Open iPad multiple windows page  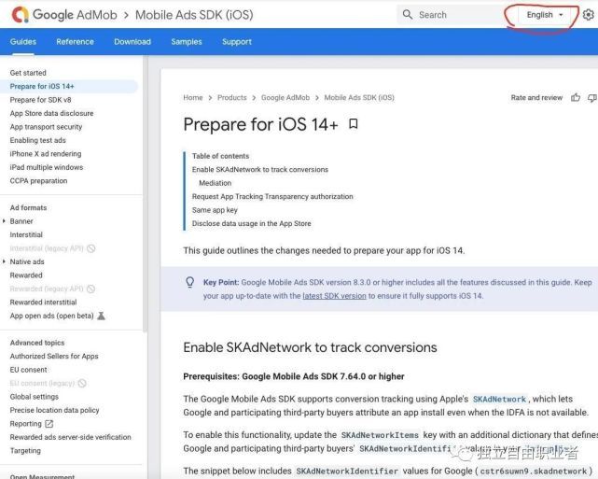click(x=47, y=167)
